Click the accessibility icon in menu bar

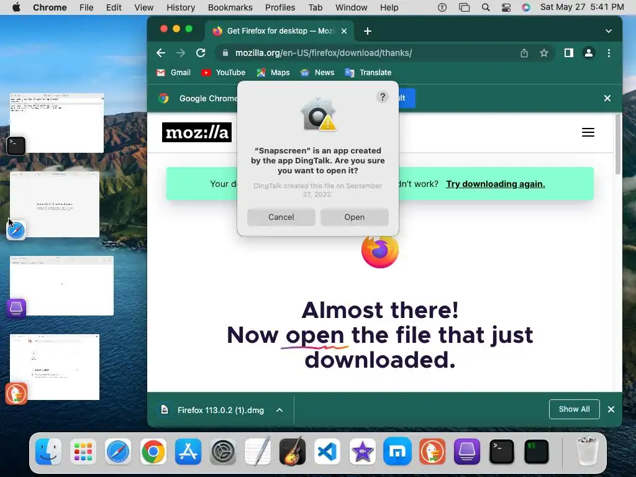pyautogui.click(x=442, y=7)
